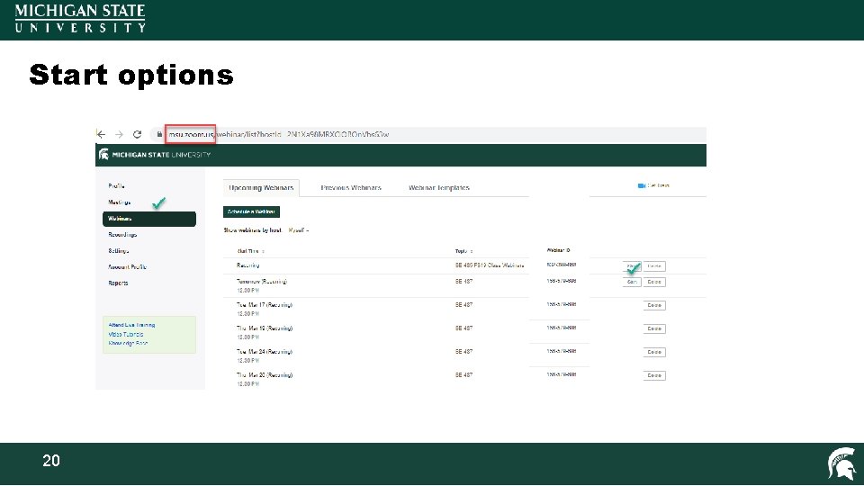Click the padlock icon in the address bar
Viewport: 864px width, 486px height.
(x=159, y=134)
